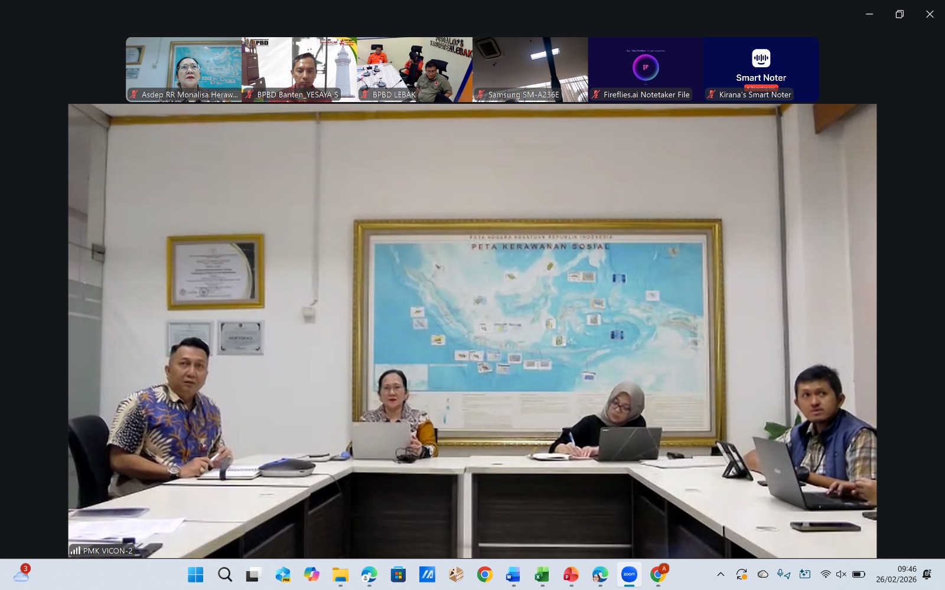
Task: Open the Zoom app in the taskbar
Action: (x=629, y=574)
